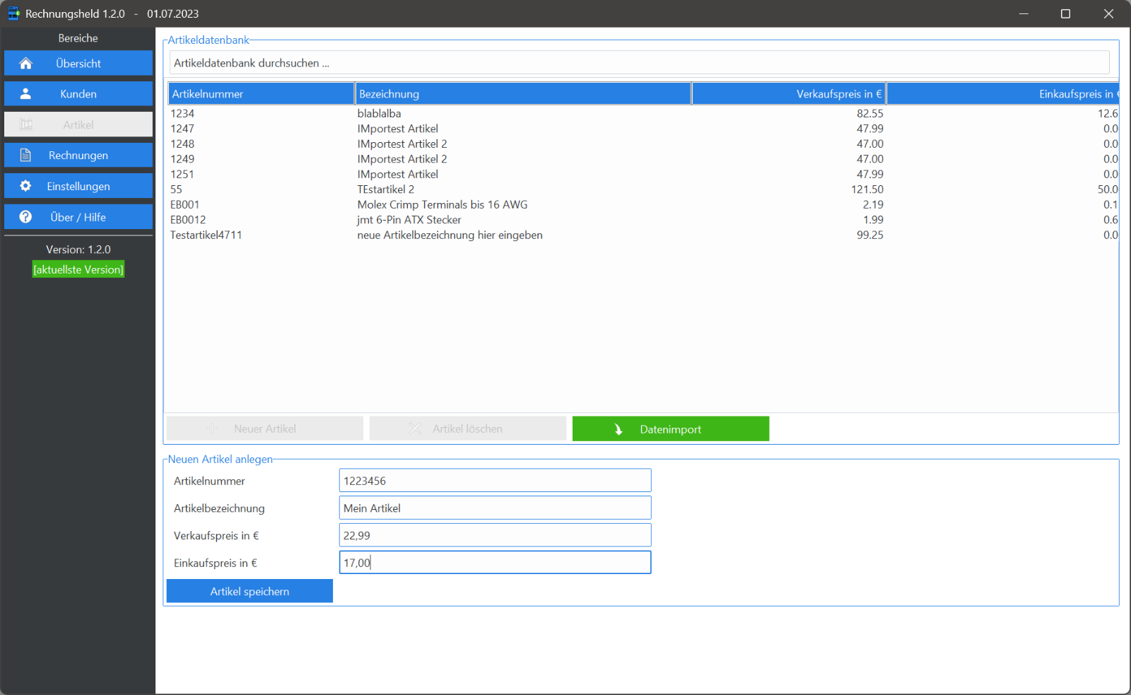The width and height of the screenshot is (1131, 695).
Task: Sort by Artikelnummer column header
Action: tap(261, 93)
